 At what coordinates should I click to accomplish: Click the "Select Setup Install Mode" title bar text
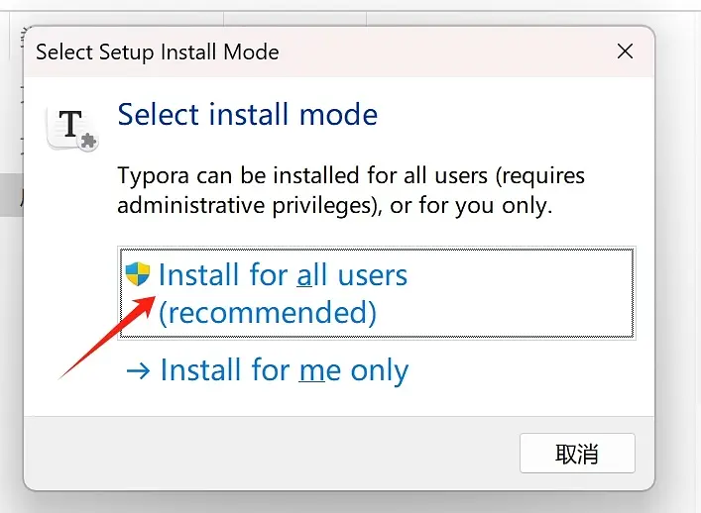(158, 51)
